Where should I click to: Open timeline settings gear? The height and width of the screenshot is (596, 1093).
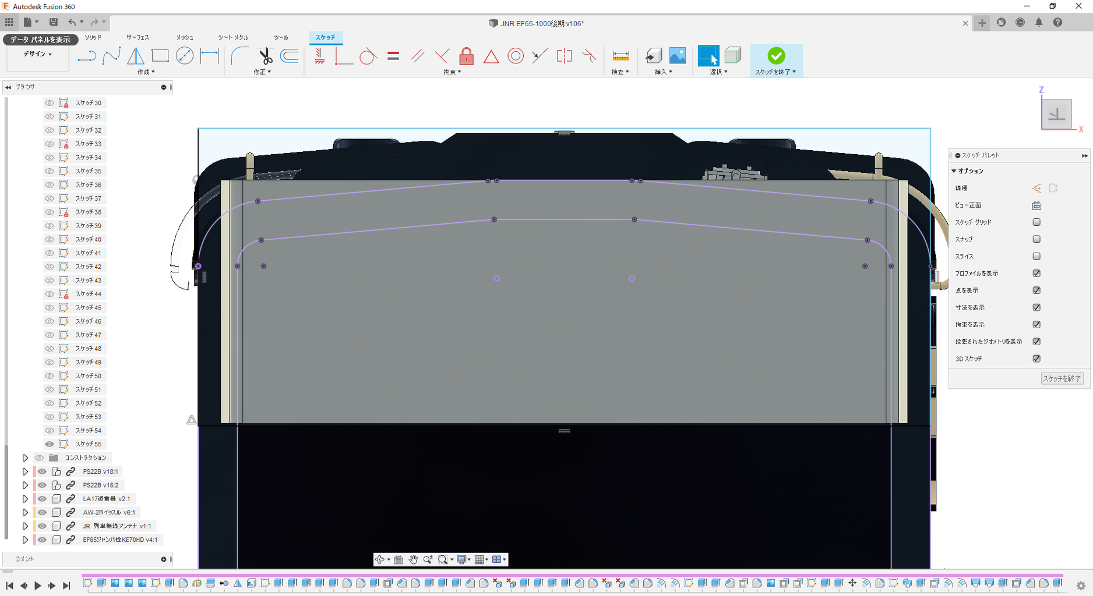(1081, 586)
